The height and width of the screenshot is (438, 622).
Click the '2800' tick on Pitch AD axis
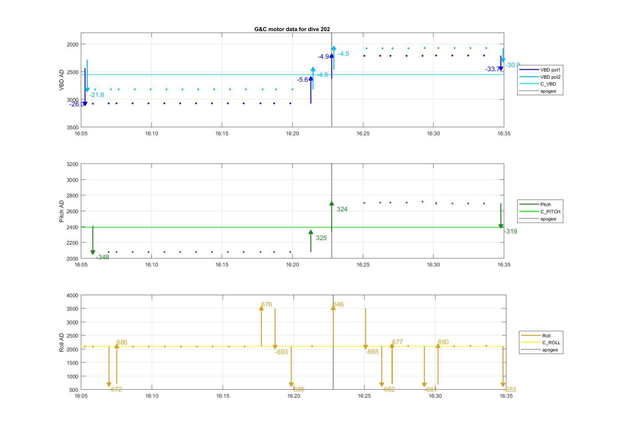click(72, 195)
